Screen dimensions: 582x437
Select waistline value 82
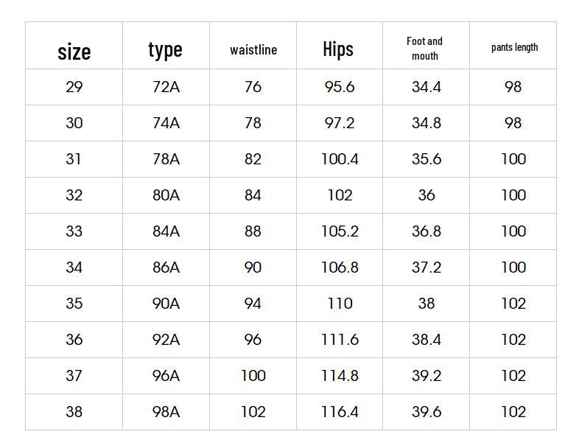(253, 159)
